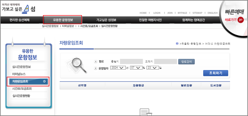Viewport: 248px width, 116px height.
Task: Follow the SITEMAP link
Action: point(197,13)
